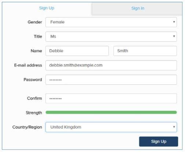The image size is (185, 153).
Task: Open the Country/Region dropdown showing United Kingdom
Action: tap(111, 127)
